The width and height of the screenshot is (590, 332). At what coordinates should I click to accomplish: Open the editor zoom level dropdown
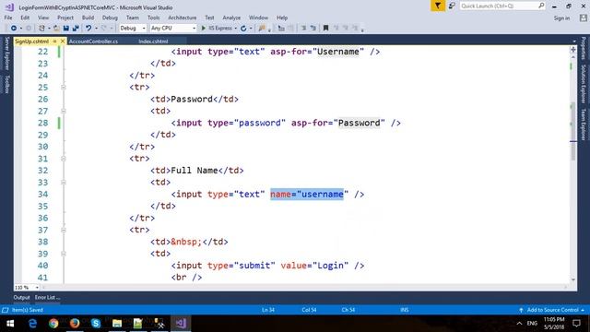pos(27,287)
